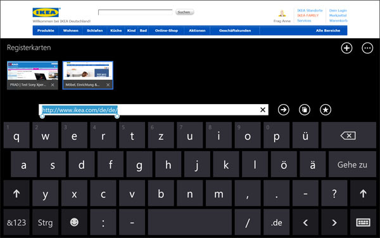This screenshot has height=238, width=380.
Task: Open the Produkte menu on IKEA
Action: click(x=46, y=30)
